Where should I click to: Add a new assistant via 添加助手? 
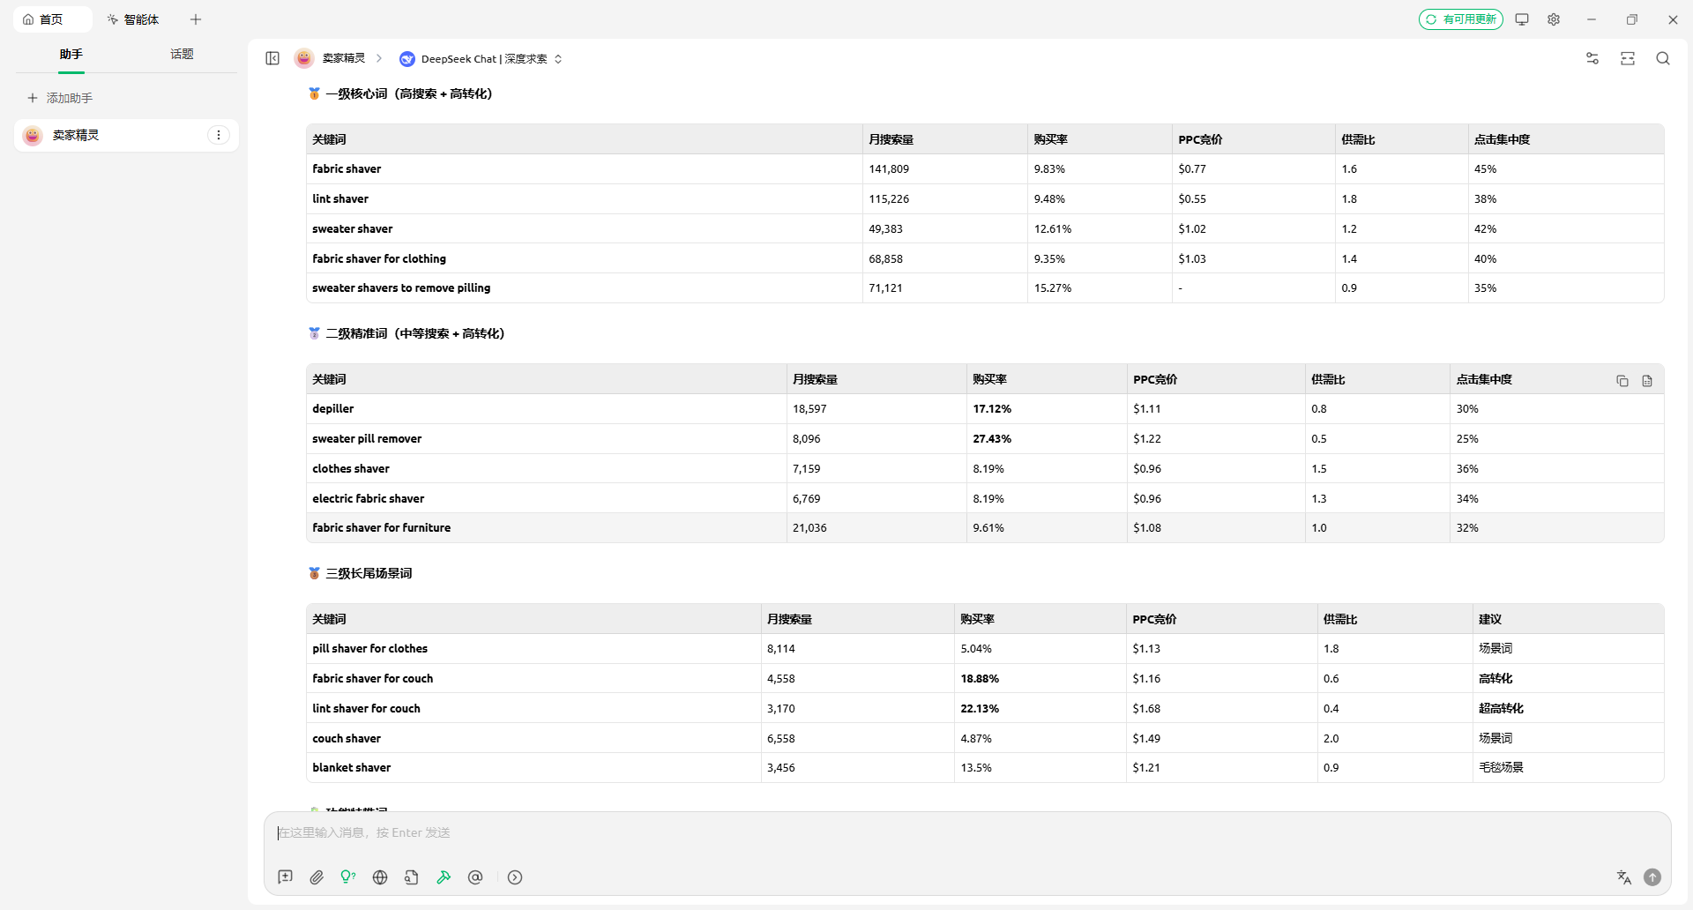(60, 98)
